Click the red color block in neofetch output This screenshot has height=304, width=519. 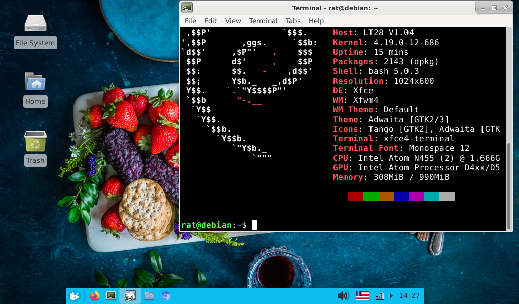pyautogui.click(x=356, y=196)
